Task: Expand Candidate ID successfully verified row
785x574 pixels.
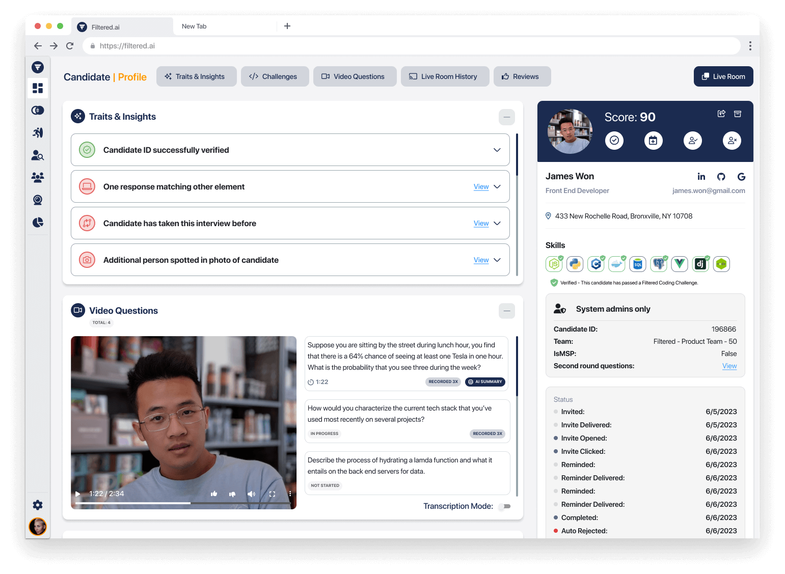Action: (x=497, y=150)
